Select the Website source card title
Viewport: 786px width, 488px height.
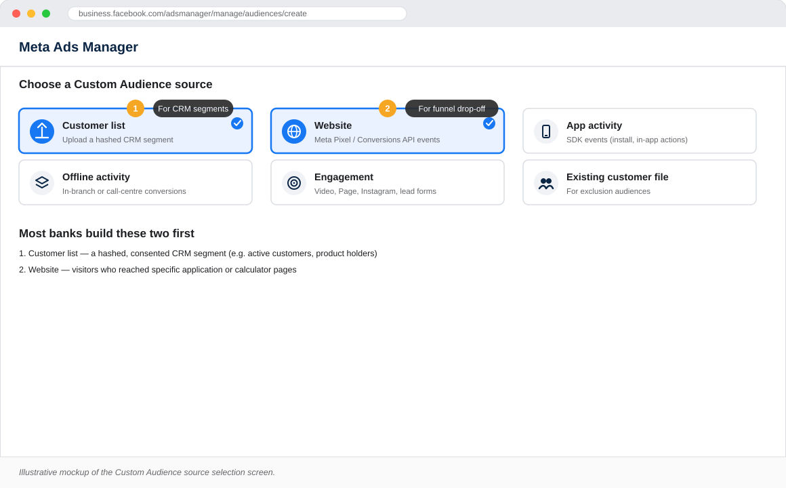click(x=333, y=125)
